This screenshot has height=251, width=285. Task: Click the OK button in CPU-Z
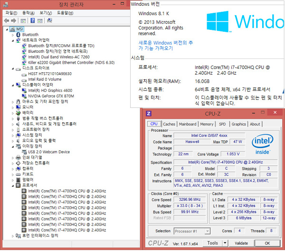coord(267,243)
